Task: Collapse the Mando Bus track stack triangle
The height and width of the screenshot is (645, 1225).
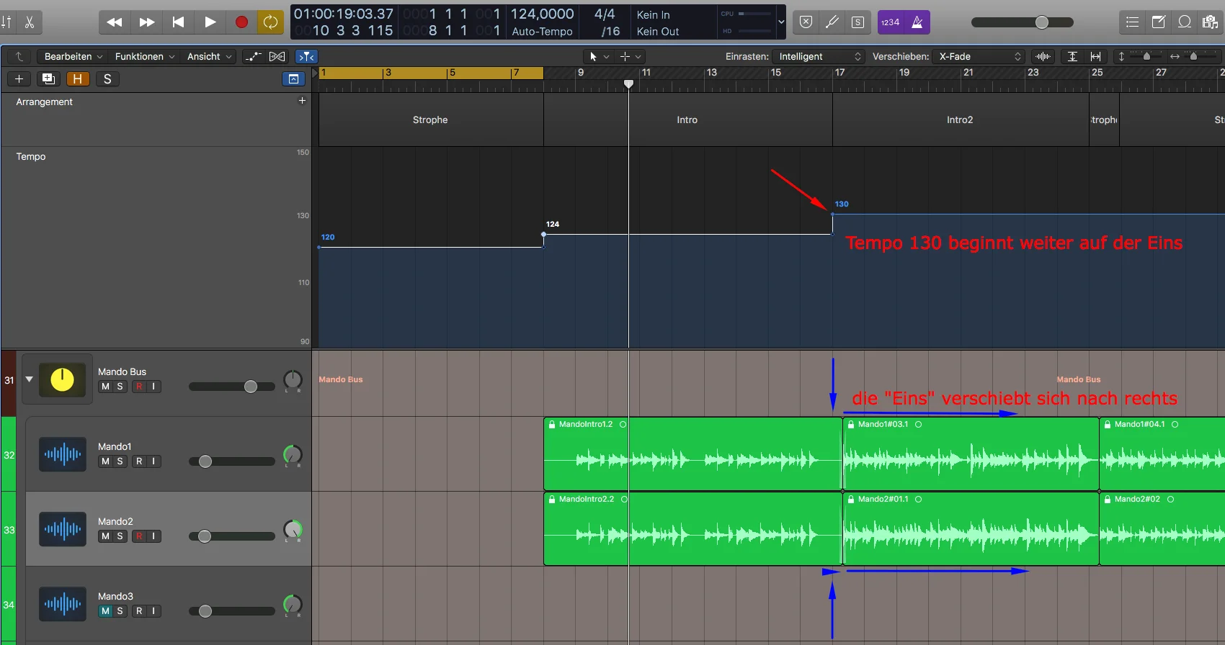Action: point(30,379)
